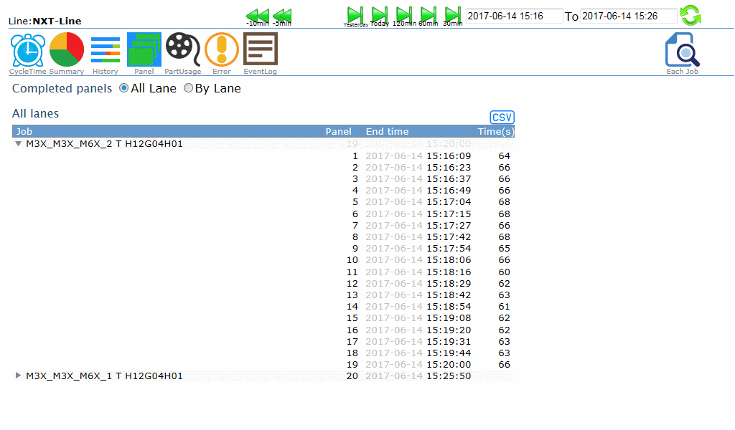The image size is (735, 430).
Task: Export the table using CSV button
Action: click(502, 118)
